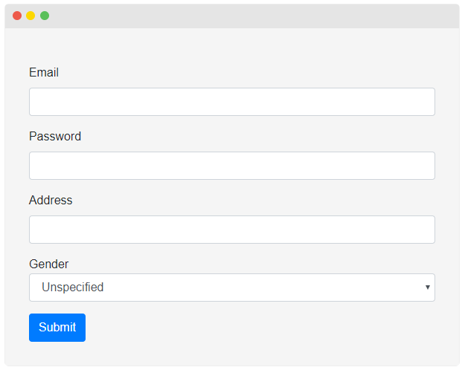The width and height of the screenshot is (465, 370).
Task: Click the 'Email' field label
Action: [44, 73]
